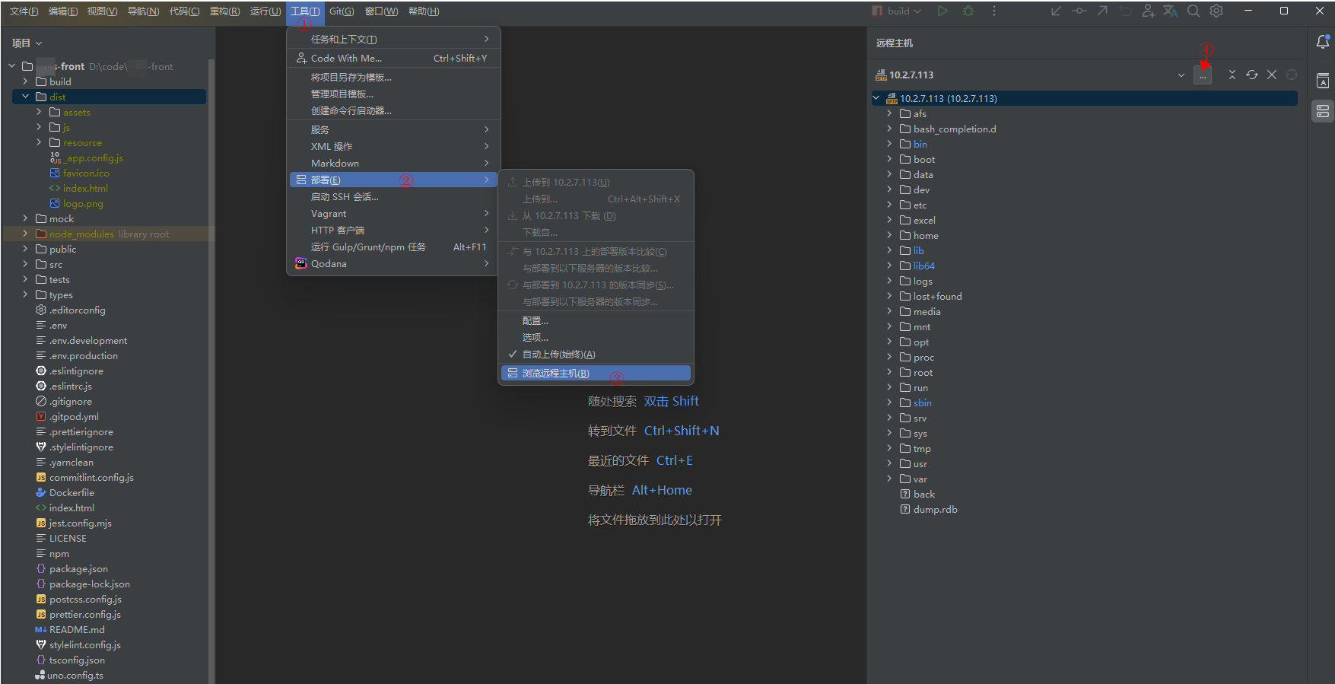Viewport: 1335px width, 684px height.
Task: Choose 启动 SSH 会话... from the Tools menu
Action: point(345,197)
